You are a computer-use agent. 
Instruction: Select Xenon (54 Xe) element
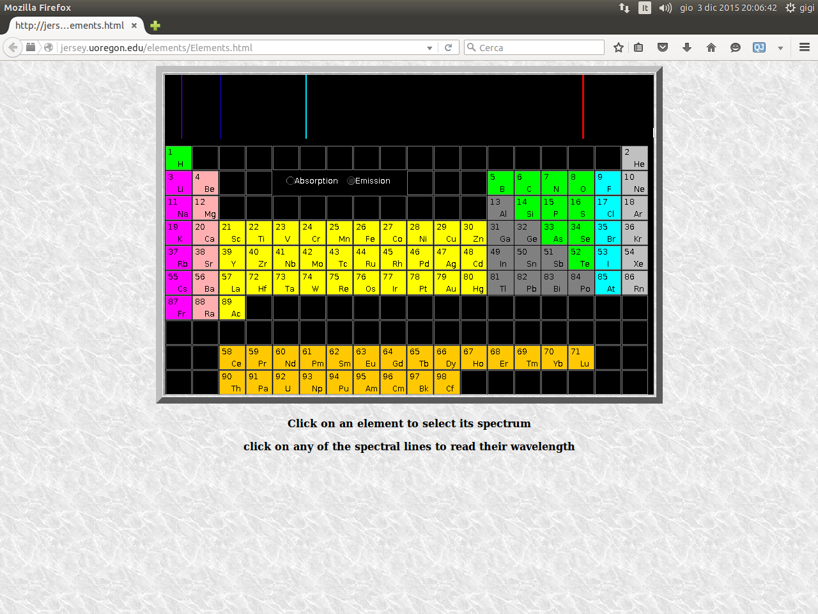(x=635, y=258)
